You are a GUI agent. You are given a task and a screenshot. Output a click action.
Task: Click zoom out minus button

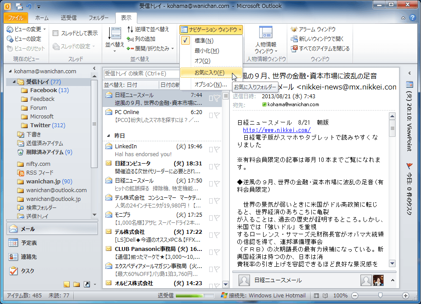(355, 296)
